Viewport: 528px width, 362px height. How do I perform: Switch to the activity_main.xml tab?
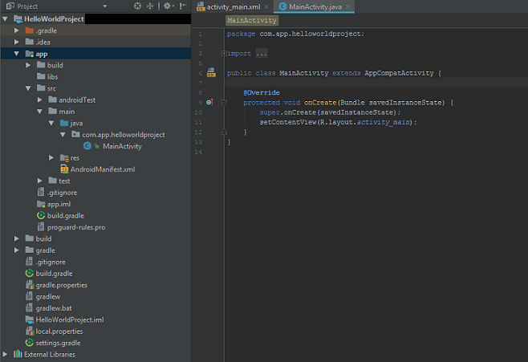[x=234, y=6]
